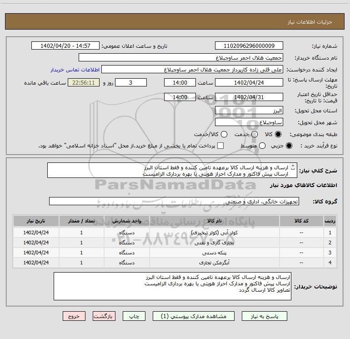The image size is (350, 339).
Task: Click the چاپ print button
Action: (134, 316)
